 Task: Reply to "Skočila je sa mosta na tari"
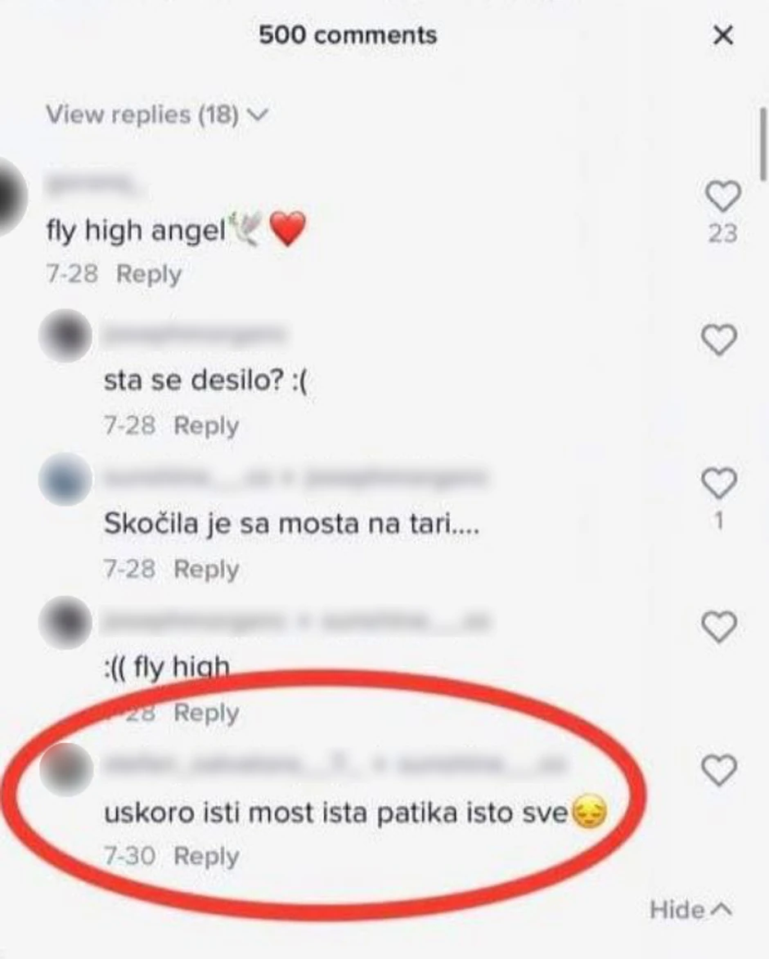(x=206, y=570)
